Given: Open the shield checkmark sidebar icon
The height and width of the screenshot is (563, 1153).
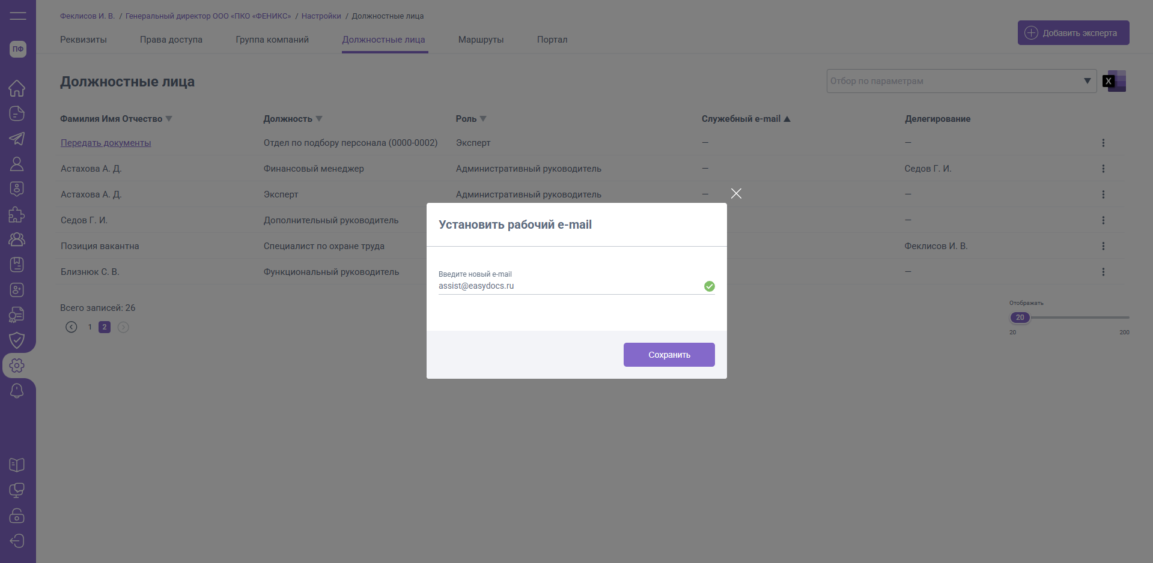Looking at the screenshot, I should coord(17,340).
